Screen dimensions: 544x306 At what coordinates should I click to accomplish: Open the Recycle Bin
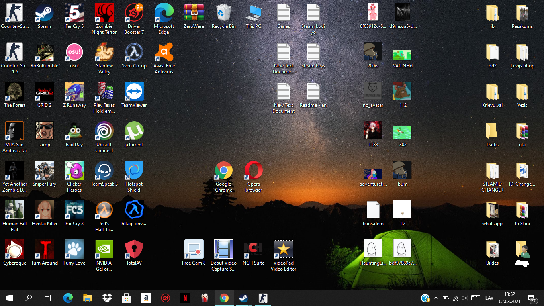[x=224, y=16]
